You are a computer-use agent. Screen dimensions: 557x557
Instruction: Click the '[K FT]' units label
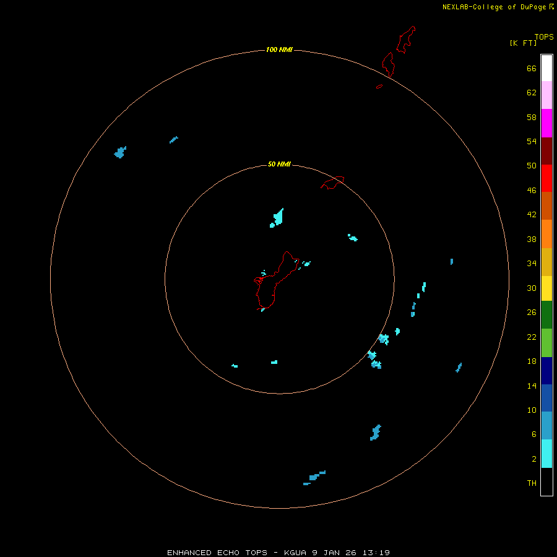[523, 43]
